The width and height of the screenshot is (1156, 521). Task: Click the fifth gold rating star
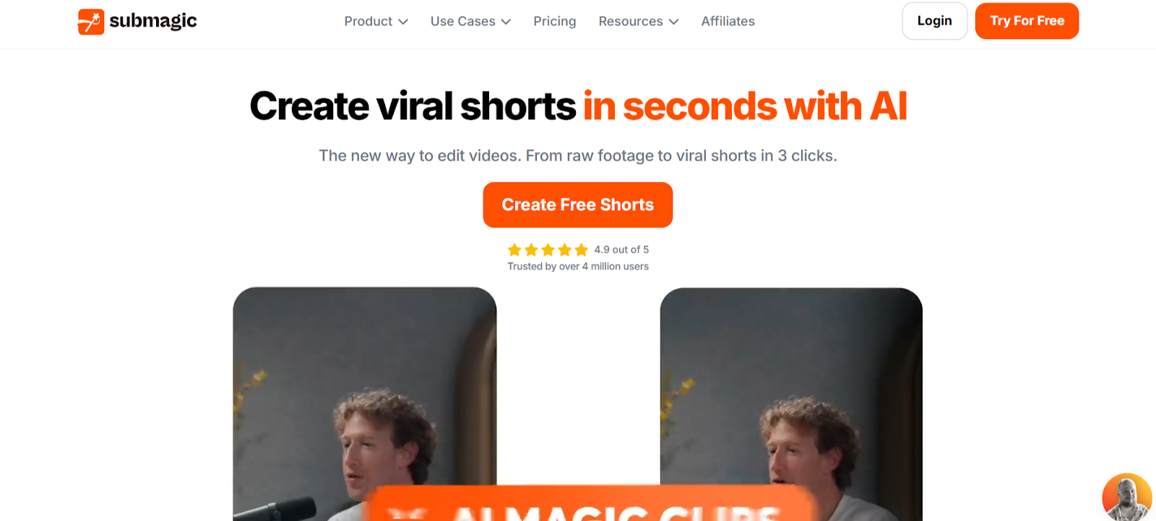pos(581,250)
